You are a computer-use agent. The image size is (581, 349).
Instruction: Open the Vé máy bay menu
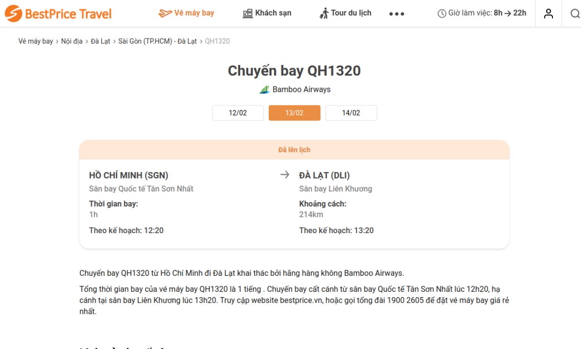(186, 13)
